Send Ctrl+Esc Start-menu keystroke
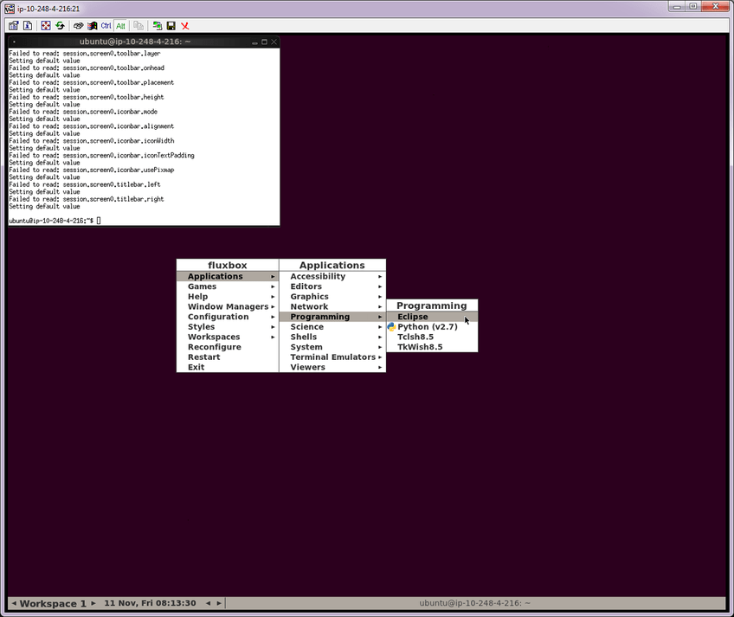 coord(91,25)
